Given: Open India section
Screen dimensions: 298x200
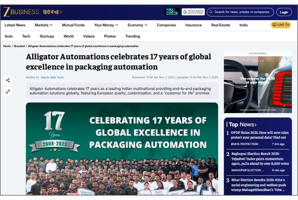Looking at the screenshot, I should point(243,25).
